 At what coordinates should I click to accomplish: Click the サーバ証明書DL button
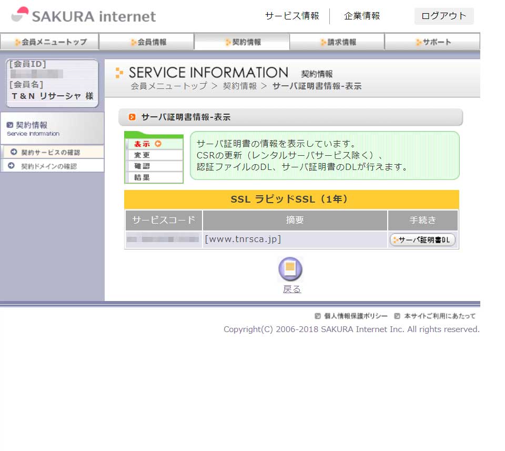point(422,240)
